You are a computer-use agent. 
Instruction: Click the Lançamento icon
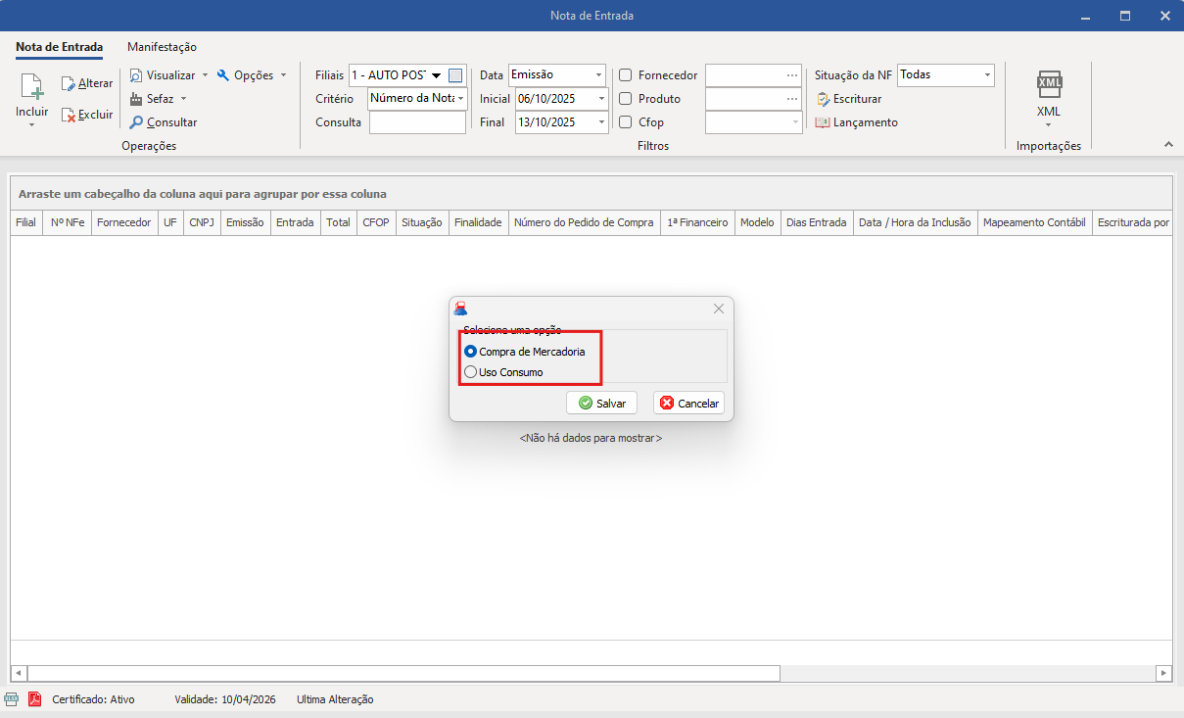point(823,122)
